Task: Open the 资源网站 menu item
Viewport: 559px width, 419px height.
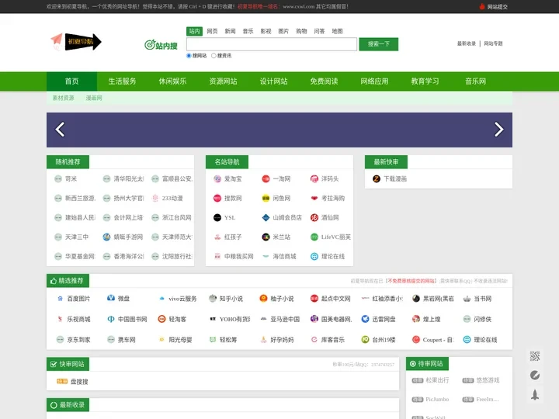Action: coord(223,81)
